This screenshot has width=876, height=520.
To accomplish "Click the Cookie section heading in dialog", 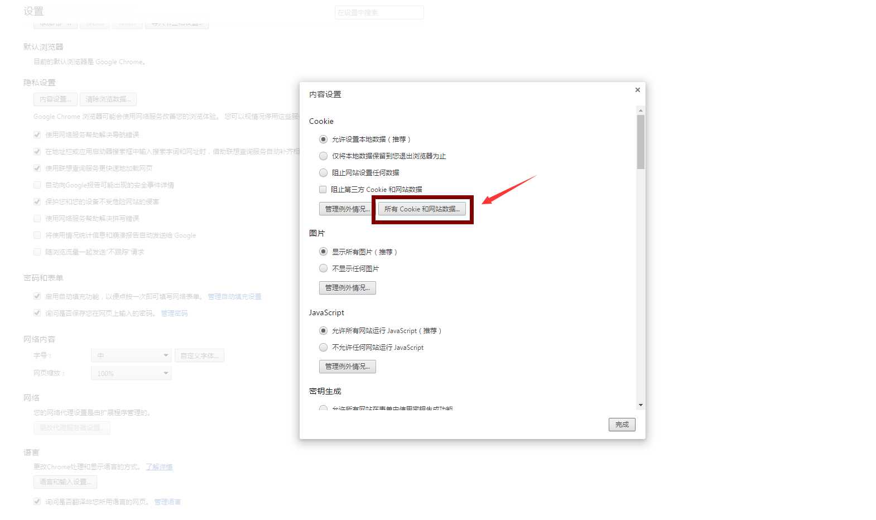I will pos(321,121).
